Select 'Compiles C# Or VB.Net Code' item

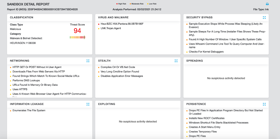pyautogui.click(x=118, y=67)
